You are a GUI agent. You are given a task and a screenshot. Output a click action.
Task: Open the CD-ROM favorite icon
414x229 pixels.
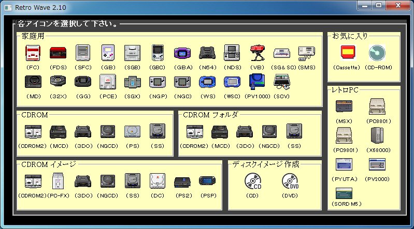click(377, 53)
